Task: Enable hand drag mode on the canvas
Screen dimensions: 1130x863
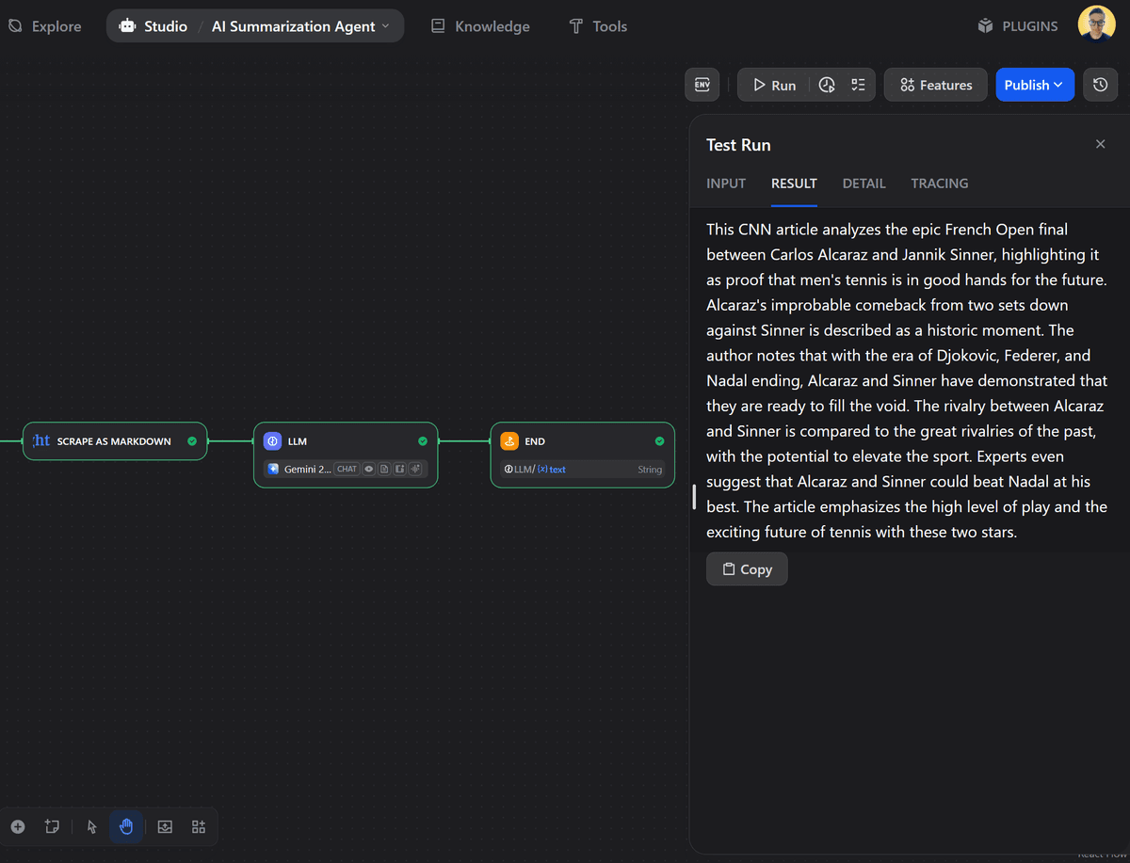Action: click(126, 826)
